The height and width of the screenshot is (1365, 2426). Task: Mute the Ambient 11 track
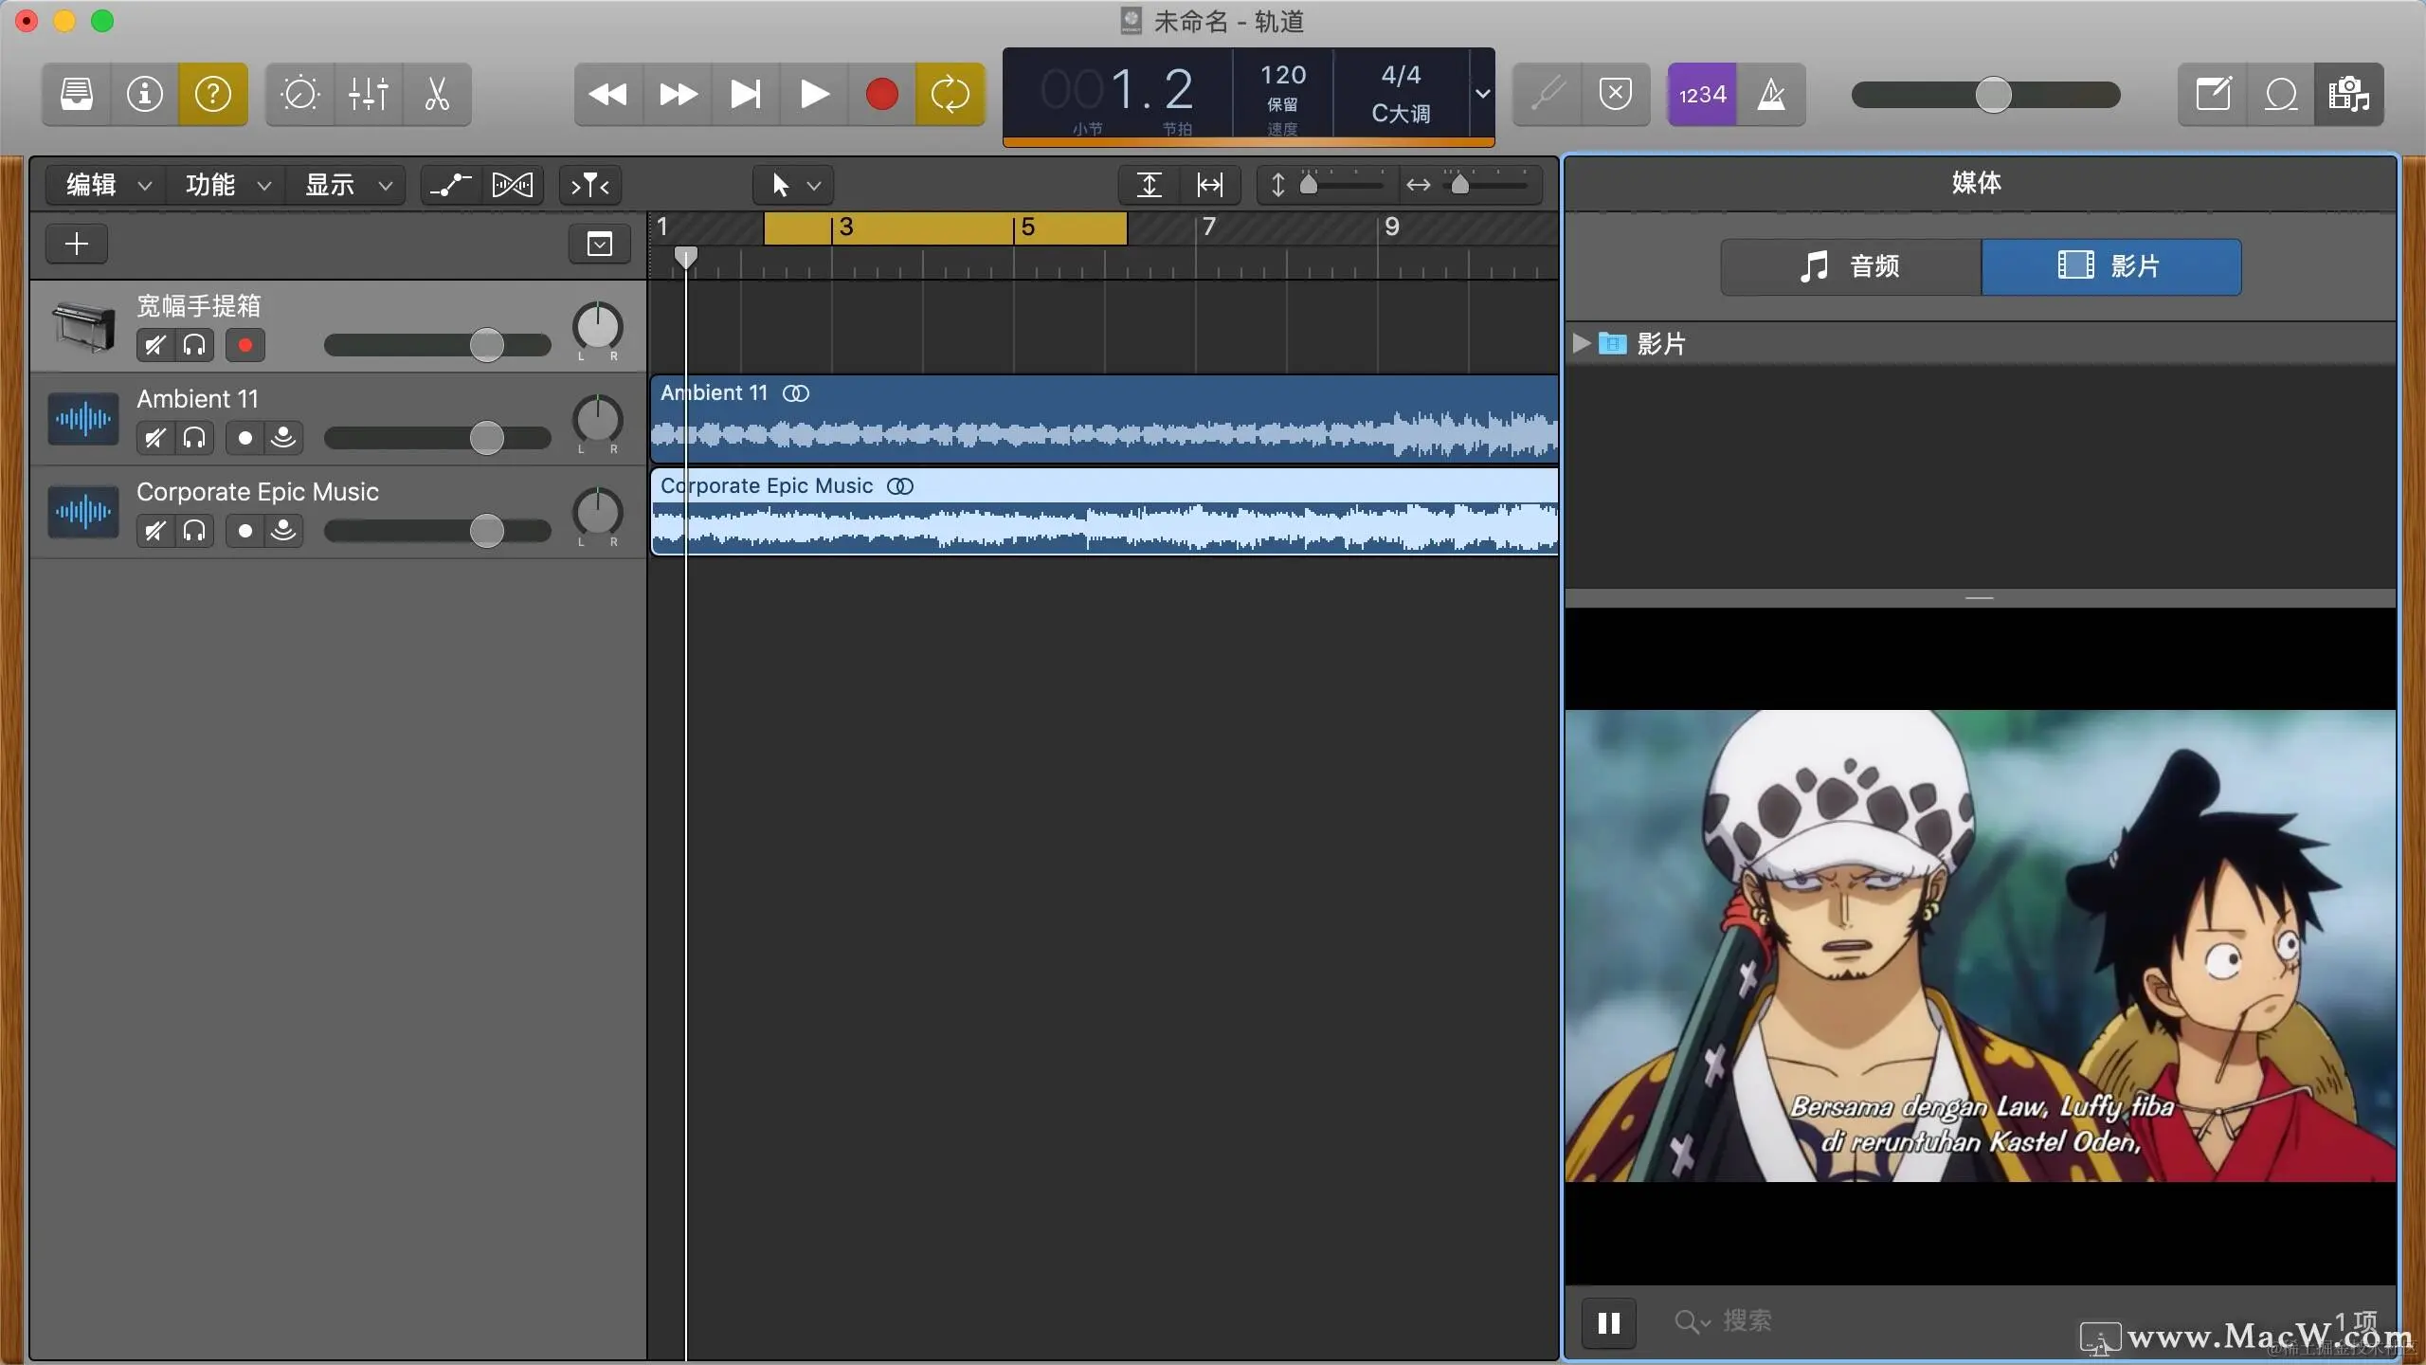155,438
